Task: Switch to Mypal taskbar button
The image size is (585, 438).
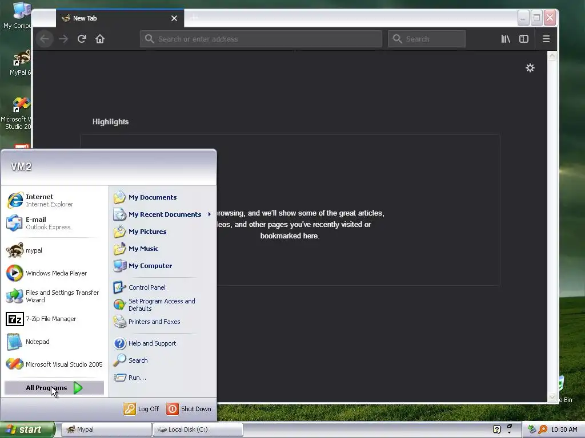Action: 106,429
